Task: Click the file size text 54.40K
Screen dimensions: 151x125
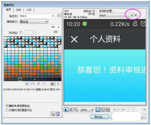Action: (x=68, y=17)
